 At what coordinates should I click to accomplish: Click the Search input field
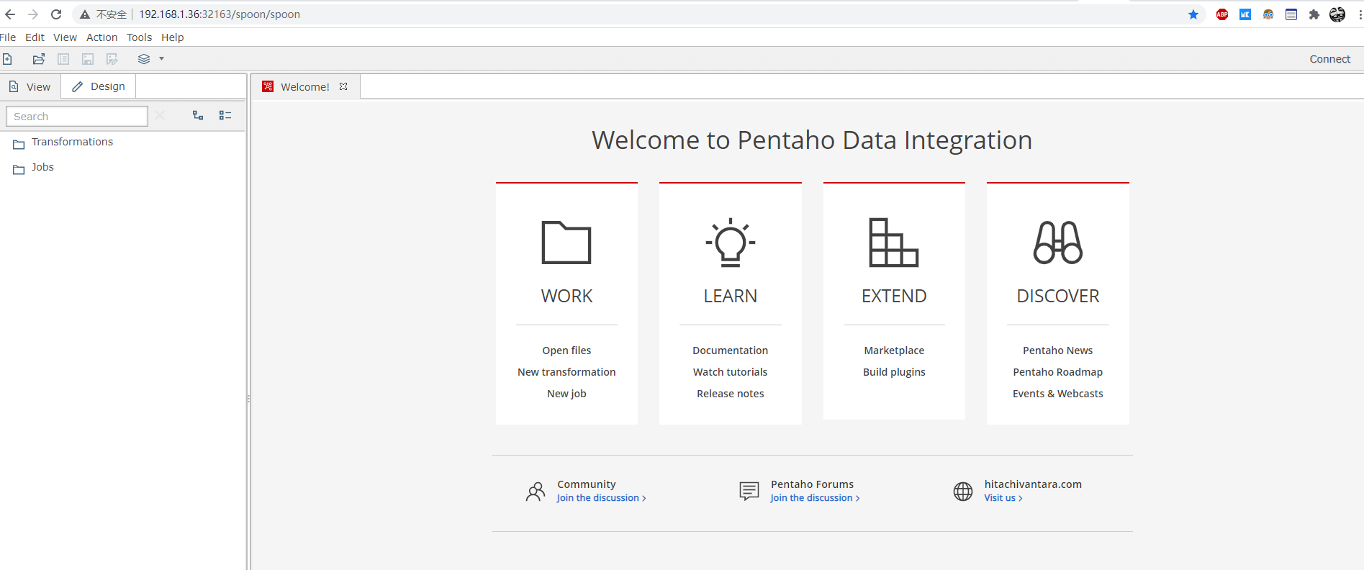77,116
